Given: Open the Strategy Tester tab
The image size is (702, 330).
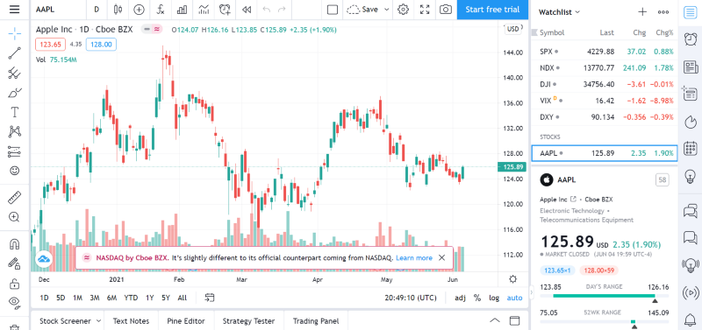Looking at the screenshot, I should 248,321.
